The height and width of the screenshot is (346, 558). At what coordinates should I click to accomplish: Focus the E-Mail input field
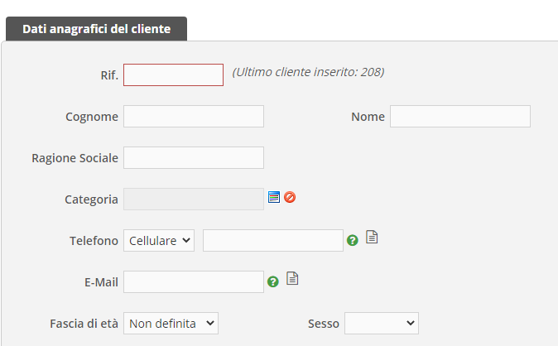point(193,281)
